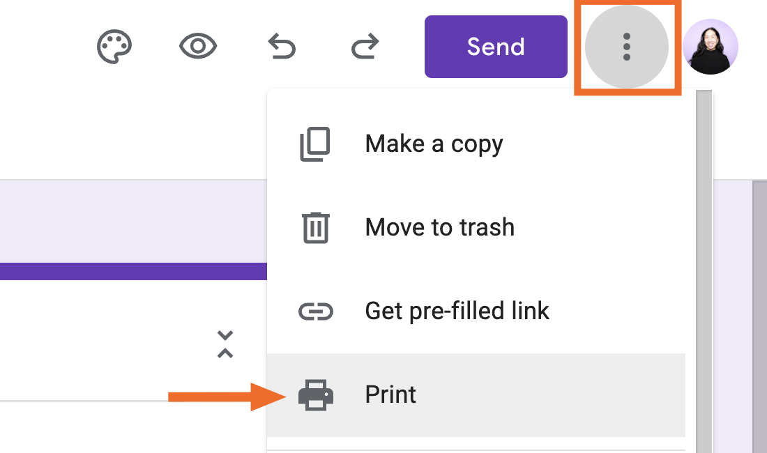The width and height of the screenshot is (767, 453).
Task: Click the page's right-edge scrollbar
Action: click(x=759, y=314)
